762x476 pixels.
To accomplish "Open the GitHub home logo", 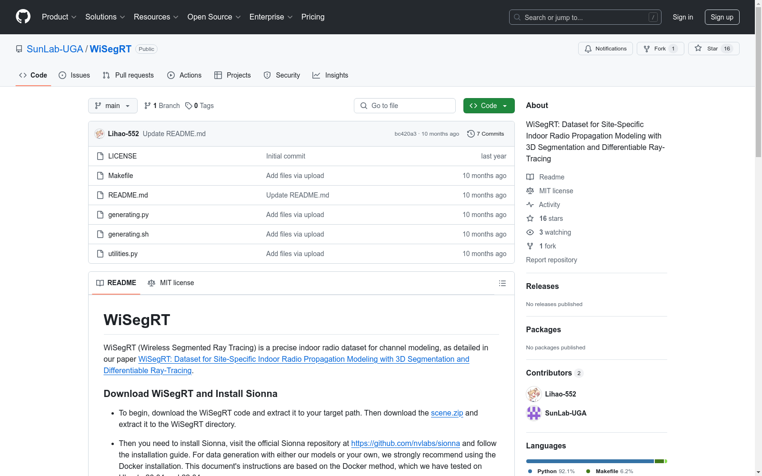I will coord(23,17).
